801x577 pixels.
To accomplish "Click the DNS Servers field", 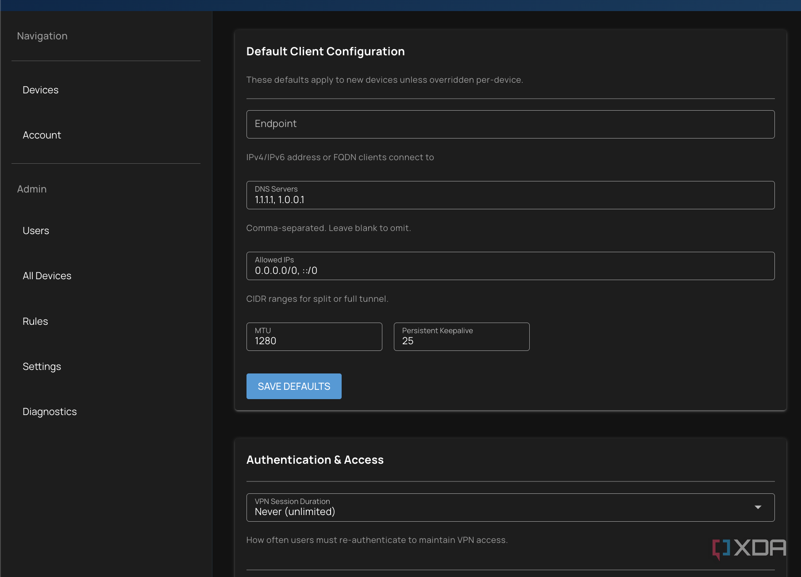I will point(510,195).
